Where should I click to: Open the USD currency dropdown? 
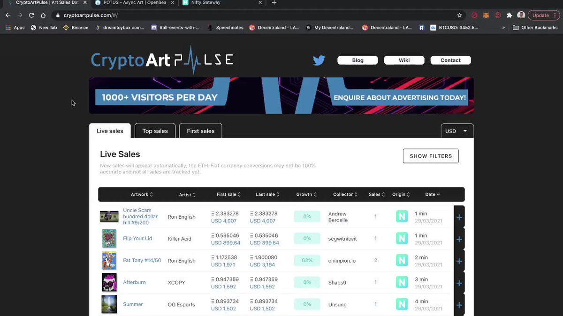[x=457, y=131]
